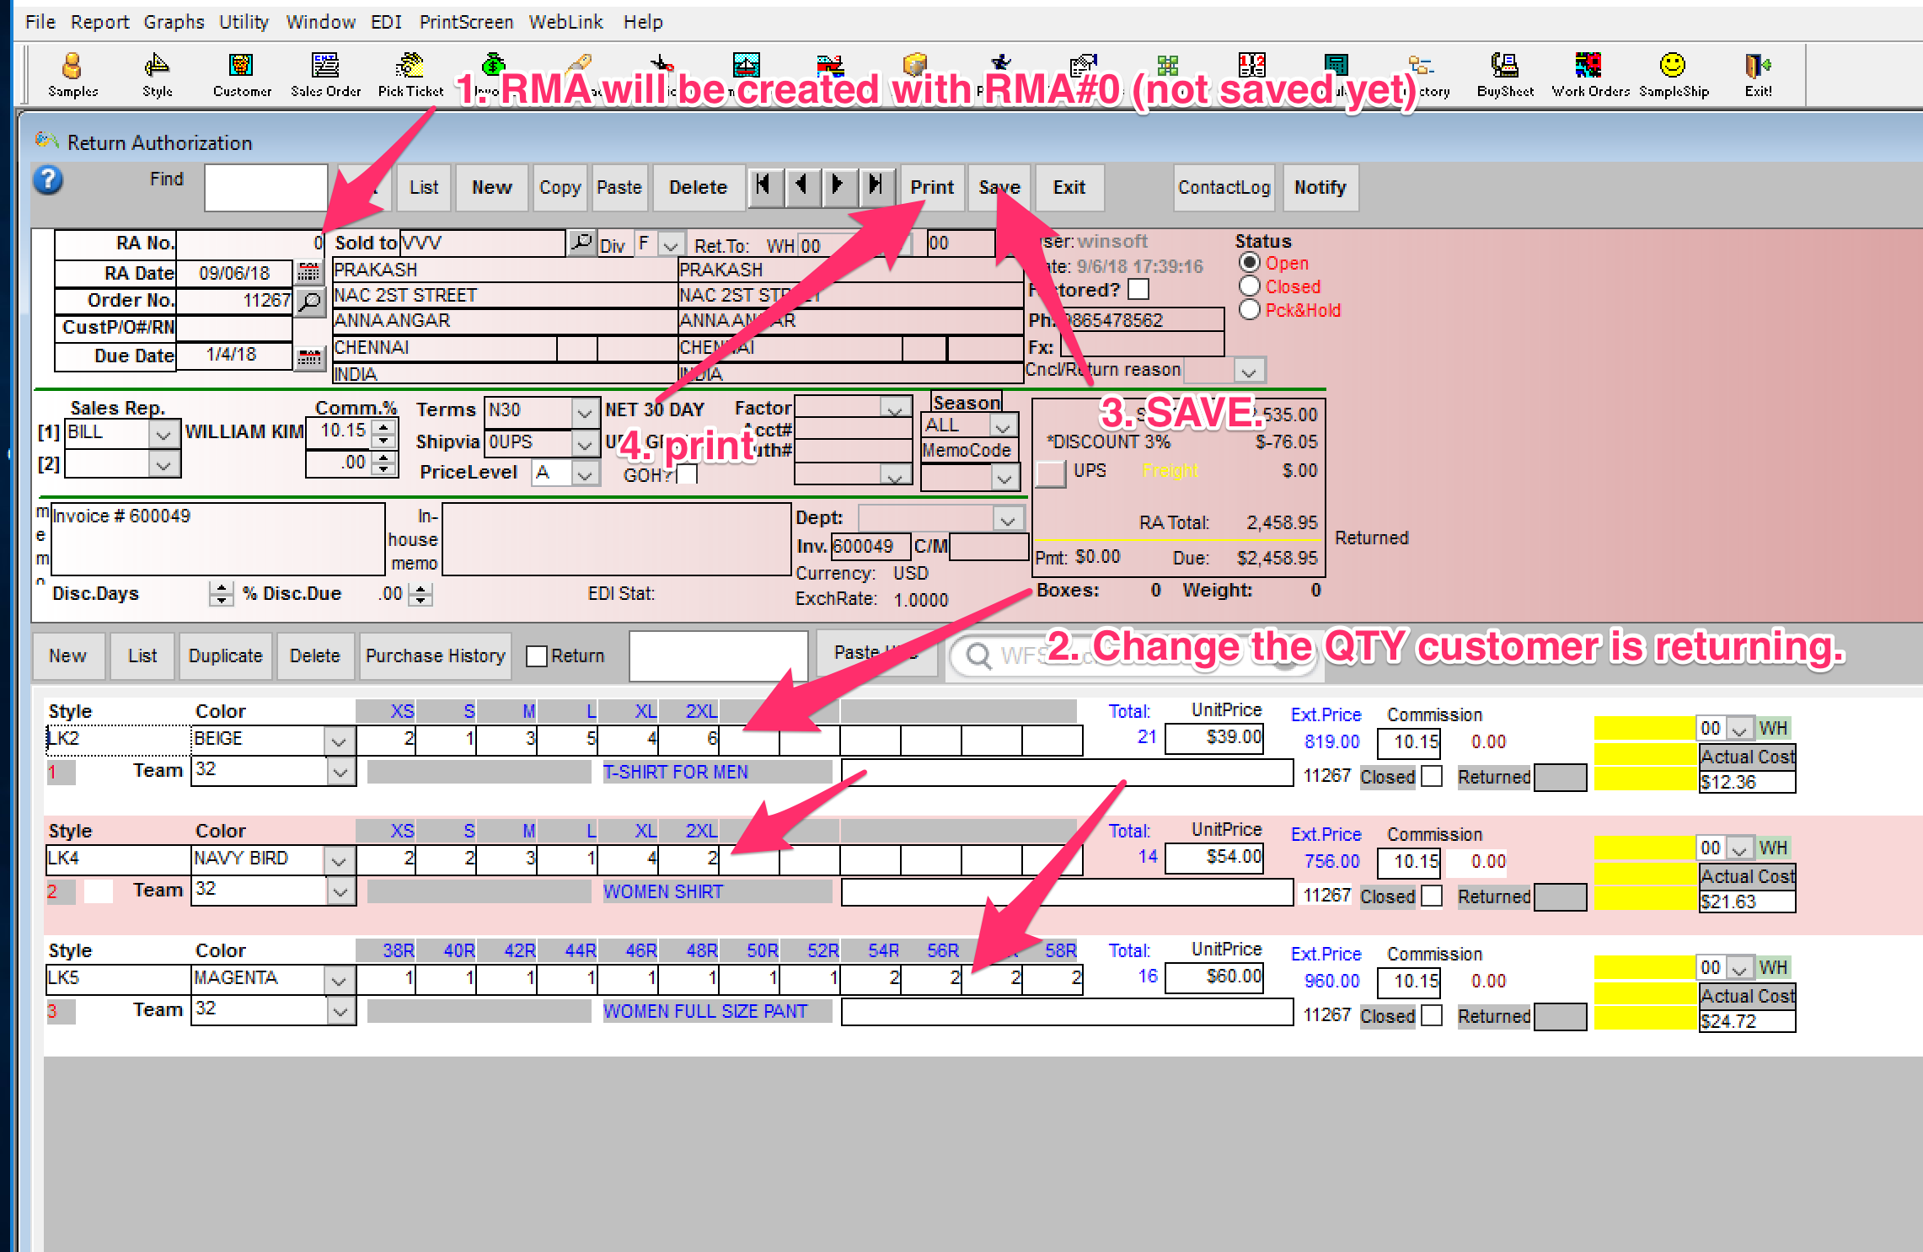Expand the Terms N30 dropdown
Image resolution: width=1923 pixels, height=1252 pixels.
pos(584,412)
